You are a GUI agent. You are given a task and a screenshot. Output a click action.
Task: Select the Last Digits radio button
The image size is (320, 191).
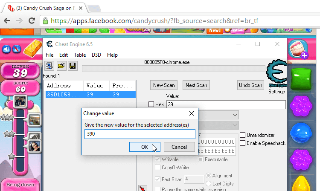point(208,183)
